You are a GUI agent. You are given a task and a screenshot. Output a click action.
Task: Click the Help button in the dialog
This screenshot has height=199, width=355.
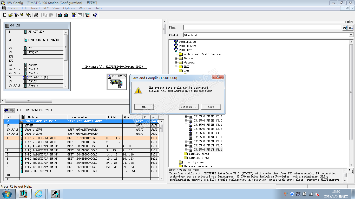211,107
